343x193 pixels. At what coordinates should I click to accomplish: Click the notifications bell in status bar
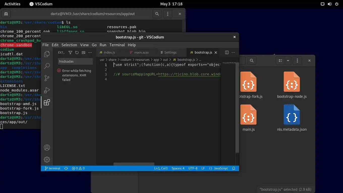pos(234,168)
